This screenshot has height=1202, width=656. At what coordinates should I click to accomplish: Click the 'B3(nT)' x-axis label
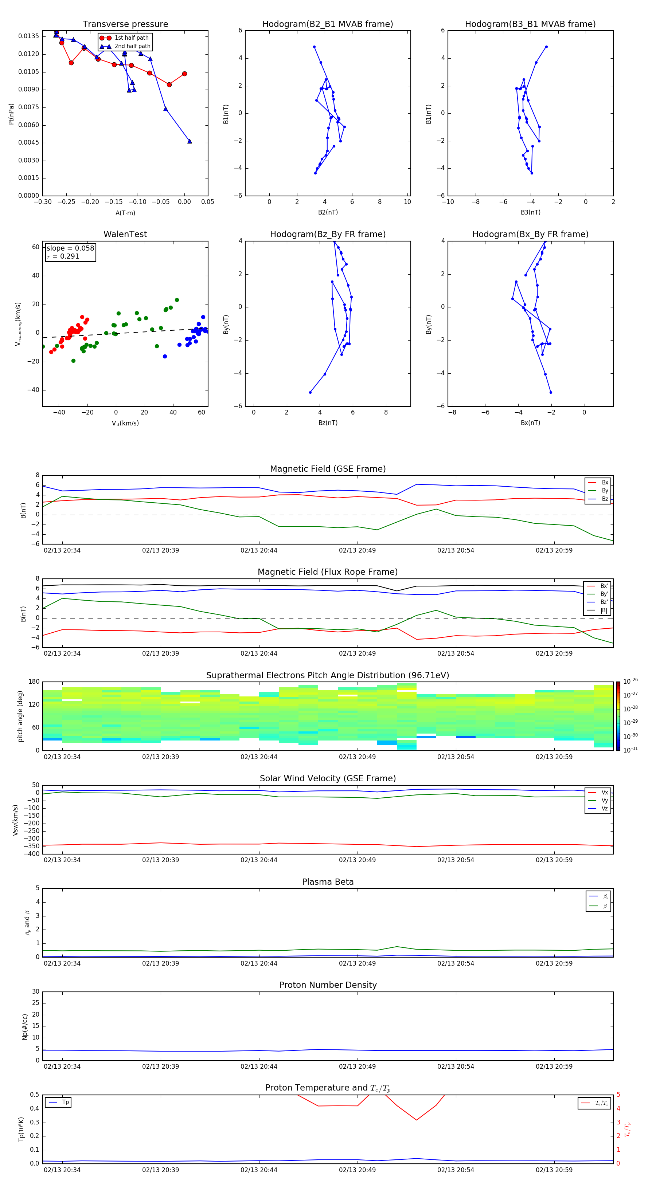pos(530,212)
